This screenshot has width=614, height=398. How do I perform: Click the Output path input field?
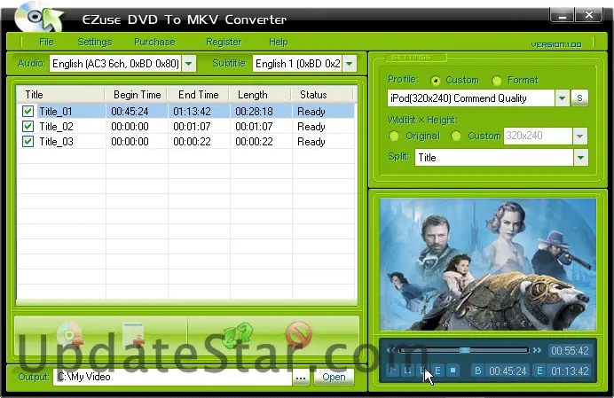tap(172, 378)
